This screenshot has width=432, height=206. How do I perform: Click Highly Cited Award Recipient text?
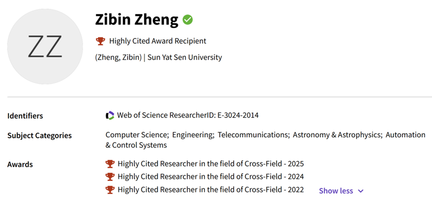tap(157, 41)
